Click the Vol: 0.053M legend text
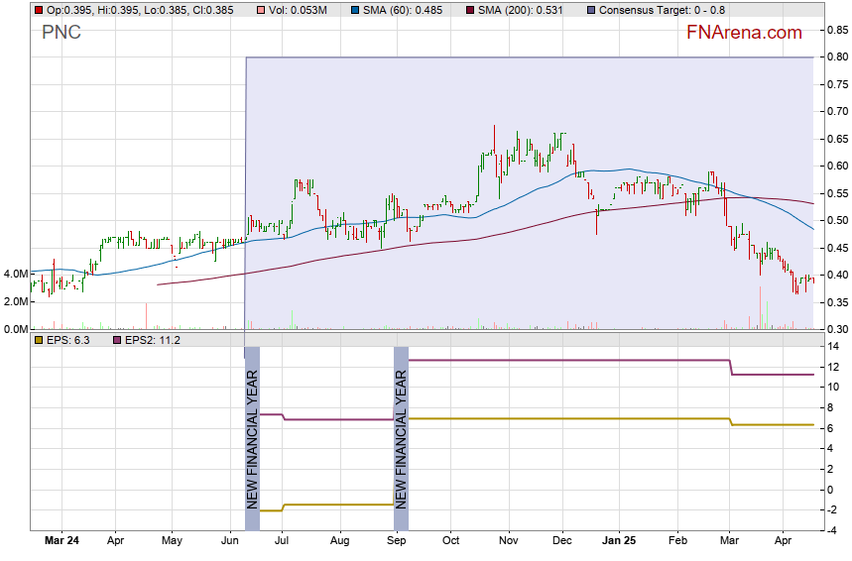 [x=302, y=10]
